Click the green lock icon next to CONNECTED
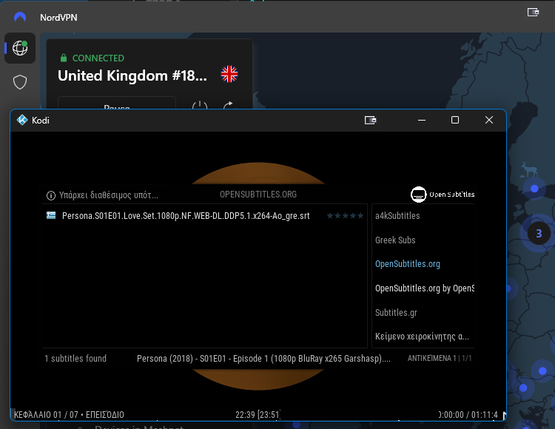Screen dimensions: 555x429 tap(64, 58)
